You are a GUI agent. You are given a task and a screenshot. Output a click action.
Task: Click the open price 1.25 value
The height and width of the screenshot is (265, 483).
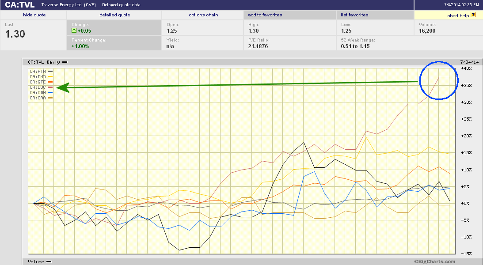coord(171,31)
